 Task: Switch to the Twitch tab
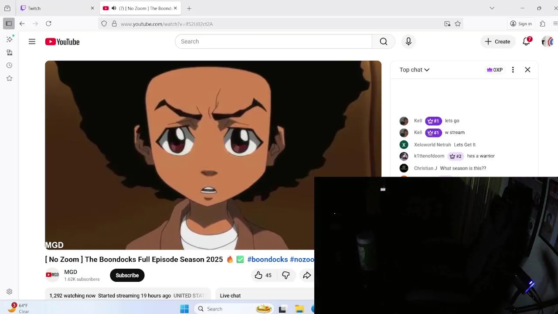pyautogui.click(x=57, y=8)
